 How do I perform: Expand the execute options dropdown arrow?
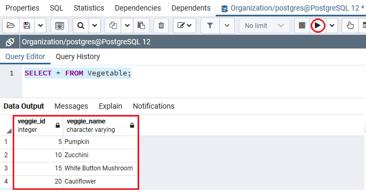coord(332,25)
